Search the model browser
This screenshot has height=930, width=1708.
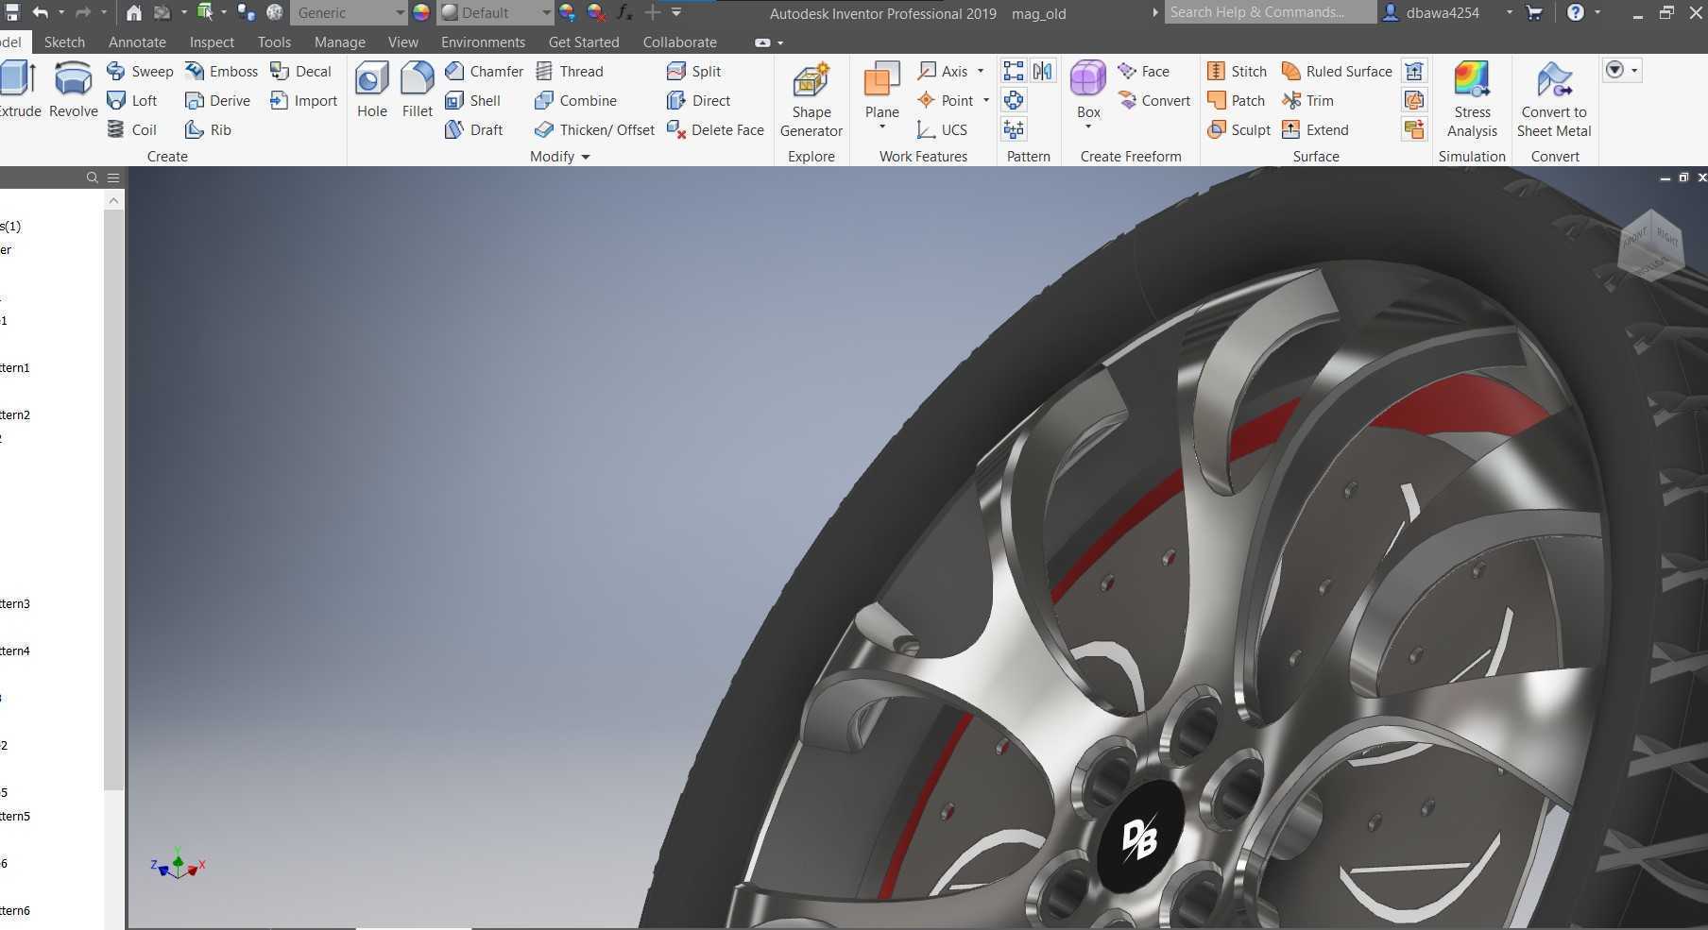tap(92, 178)
